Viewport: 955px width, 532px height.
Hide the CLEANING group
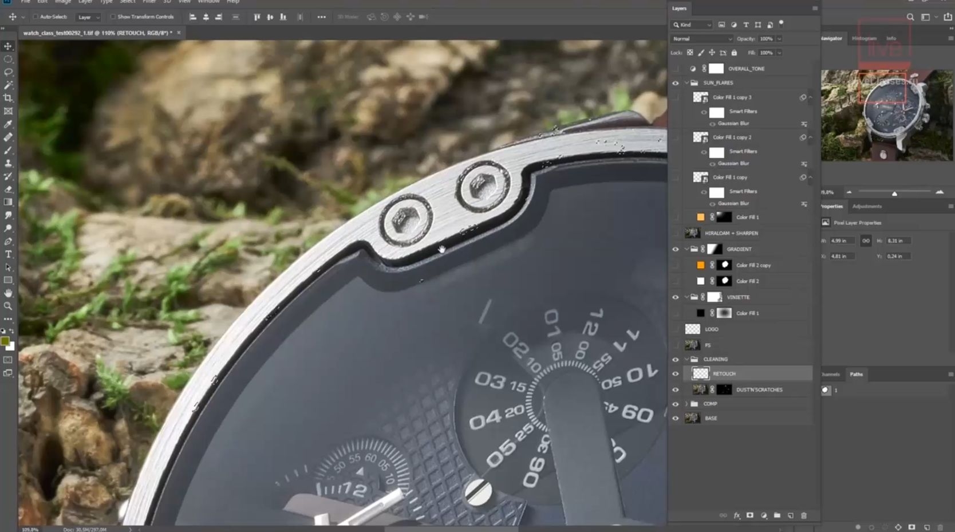[x=676, y=360]
